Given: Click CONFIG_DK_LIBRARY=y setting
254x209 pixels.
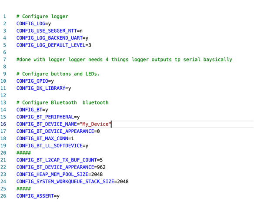Looking at the screenshot, I should (x=44, y=88).
